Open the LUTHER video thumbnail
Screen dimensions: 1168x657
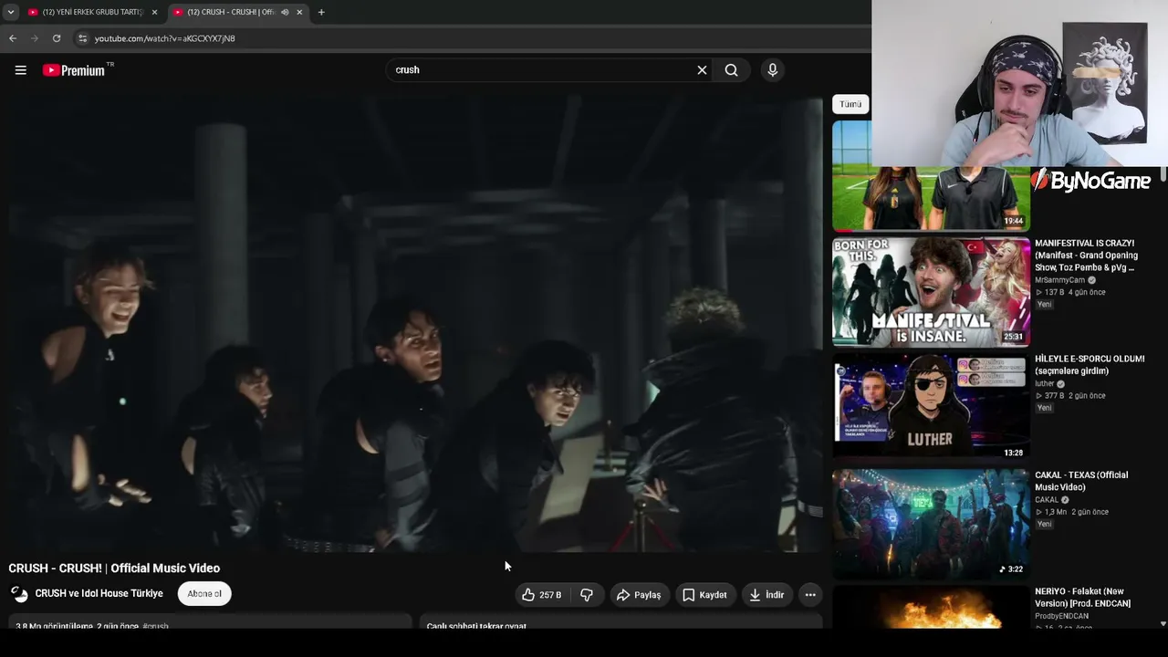[931, 406]
